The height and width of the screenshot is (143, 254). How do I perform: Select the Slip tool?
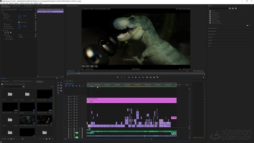[58, 88]
